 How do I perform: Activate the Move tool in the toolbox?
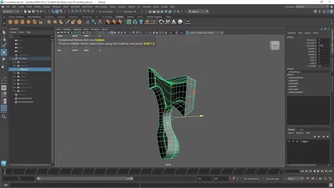click(4, 52)
